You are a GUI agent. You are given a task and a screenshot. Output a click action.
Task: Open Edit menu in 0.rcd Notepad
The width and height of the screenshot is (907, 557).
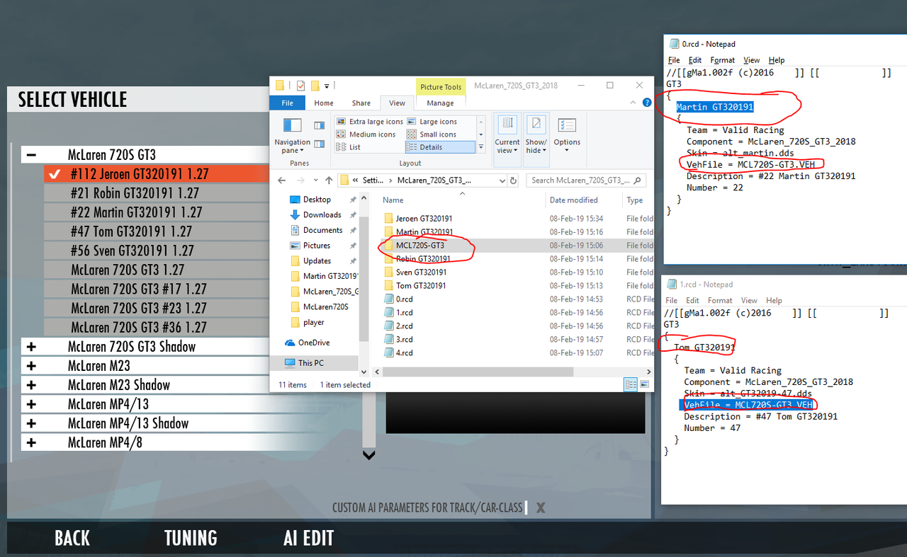point(695,60)
